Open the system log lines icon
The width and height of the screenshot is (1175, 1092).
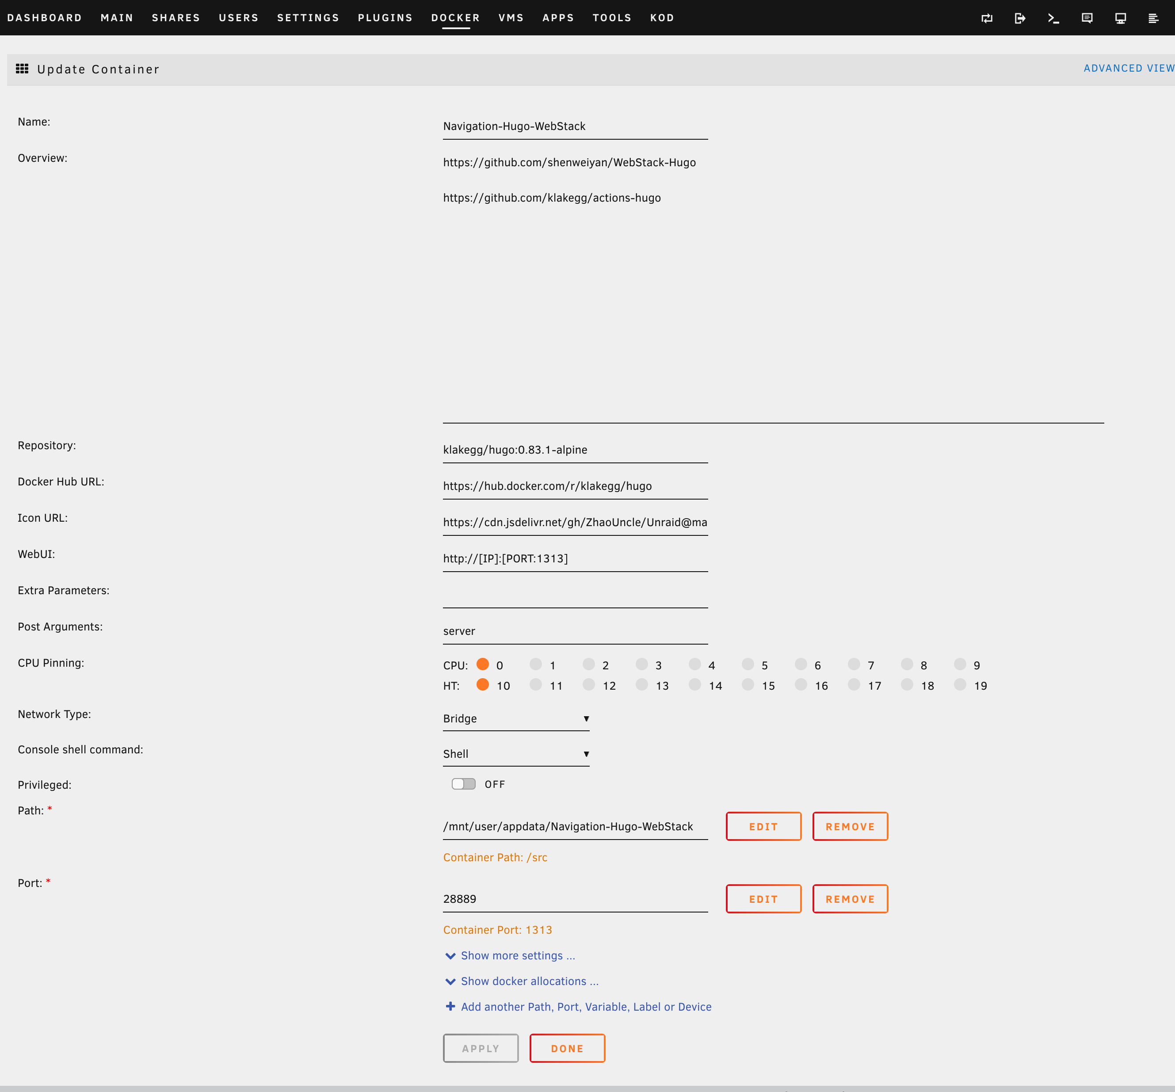coord(1153,18)
